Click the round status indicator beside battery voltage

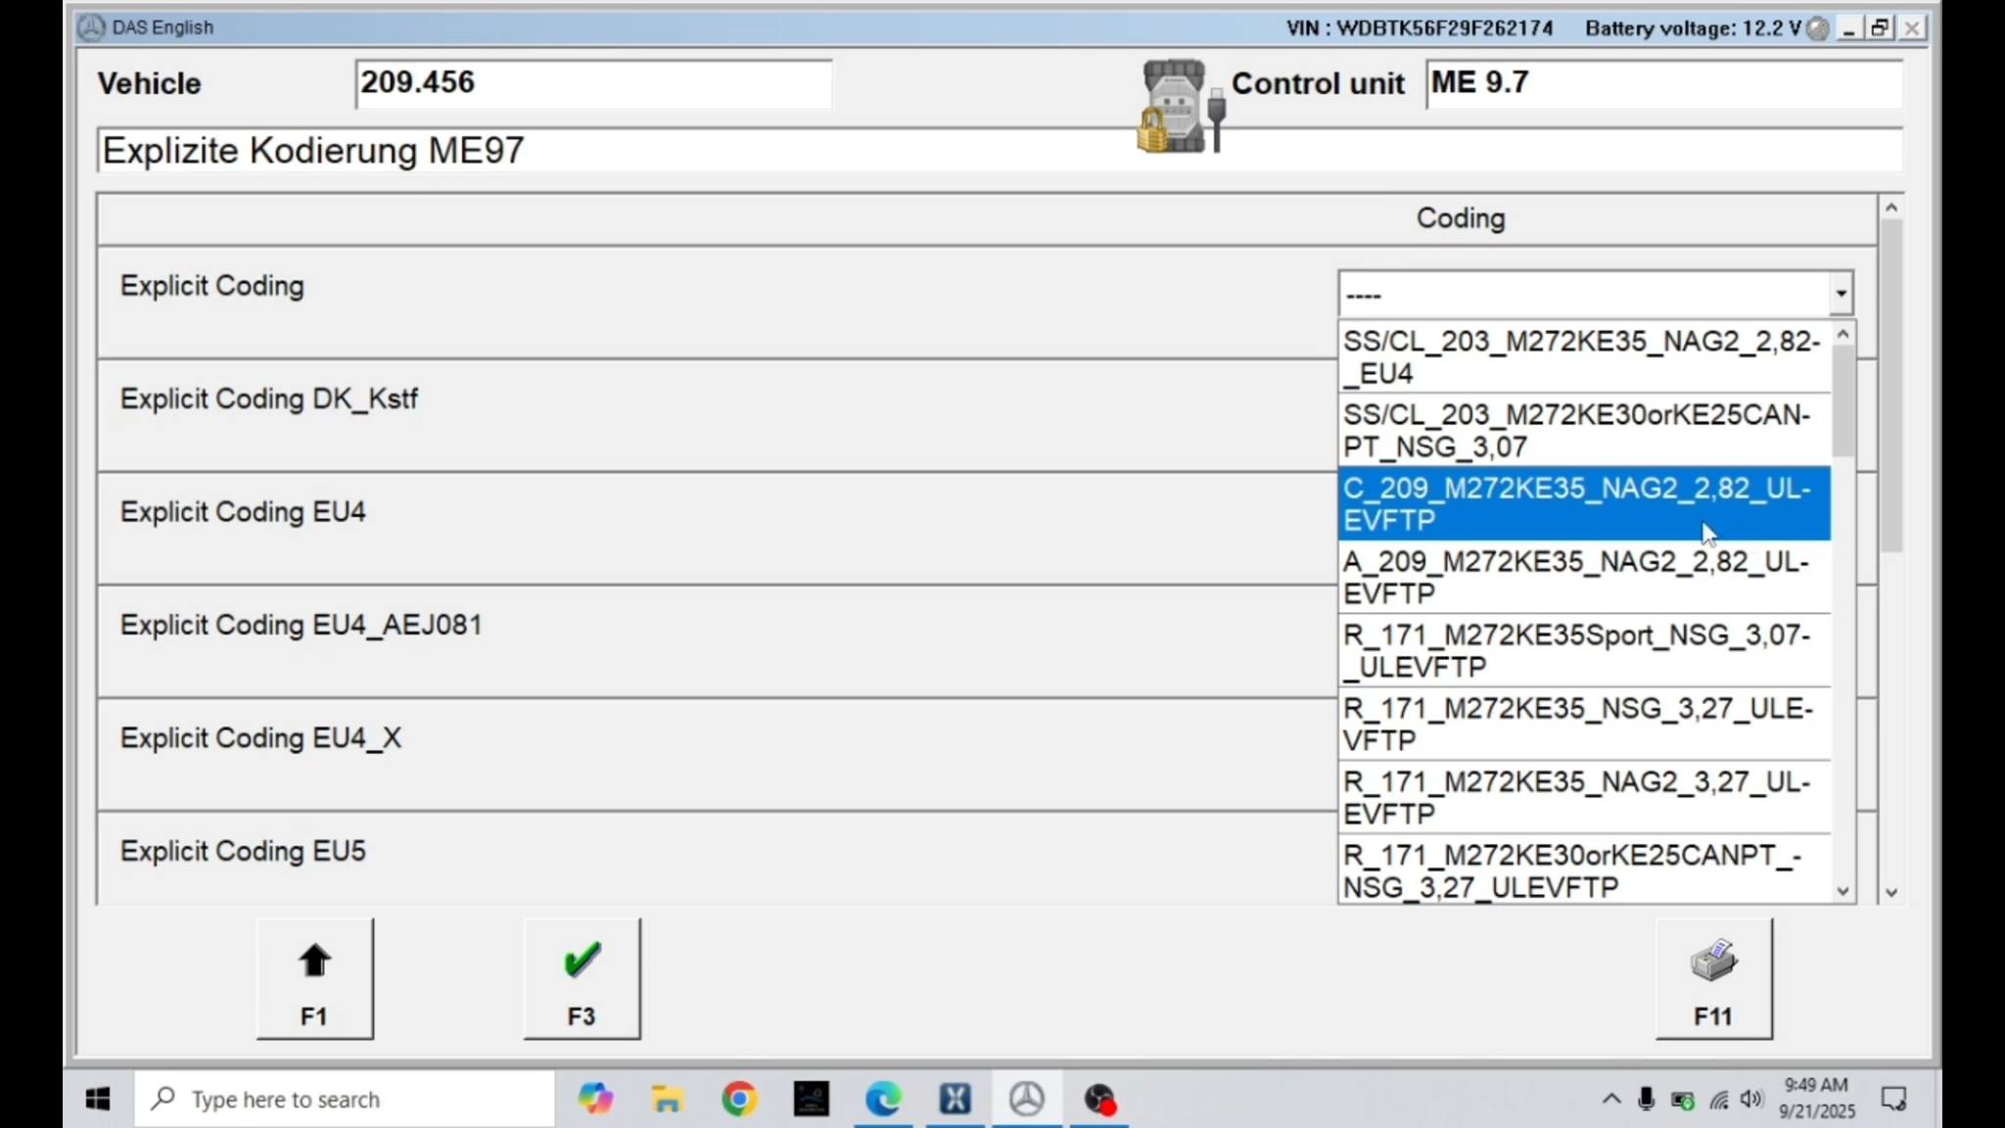[1818, 28]
